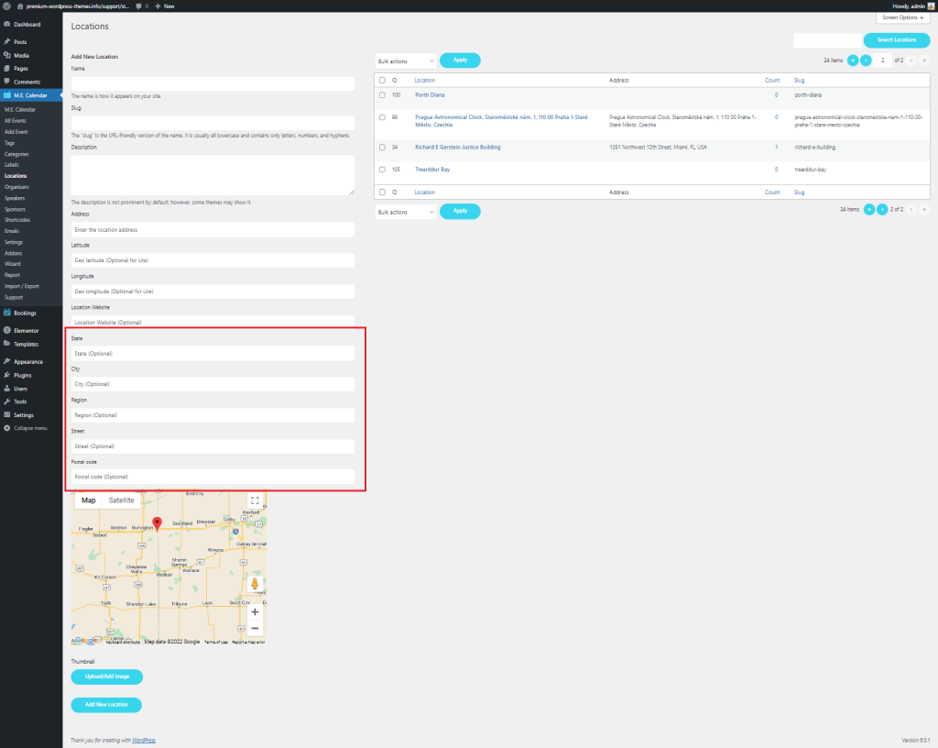
Task: Click the Dashboard icon in sidebar
Action: [x=7, y=24]
